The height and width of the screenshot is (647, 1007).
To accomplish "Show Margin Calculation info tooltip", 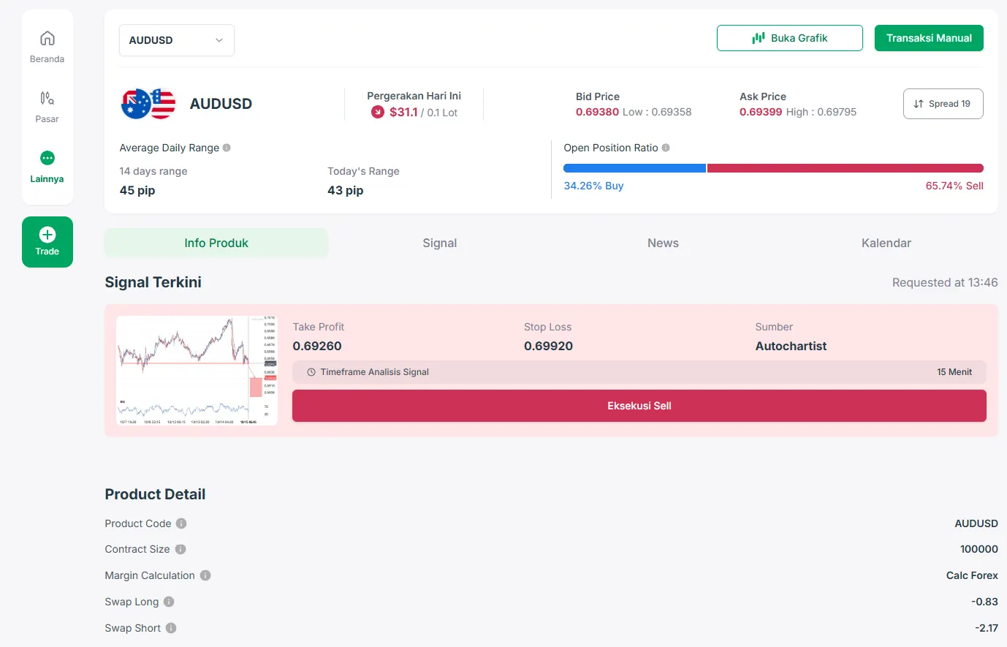I will (x=205, y=575).
